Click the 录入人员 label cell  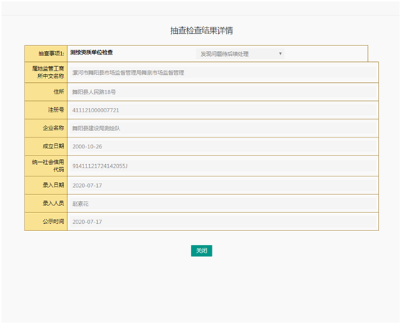tap(46, 203)
